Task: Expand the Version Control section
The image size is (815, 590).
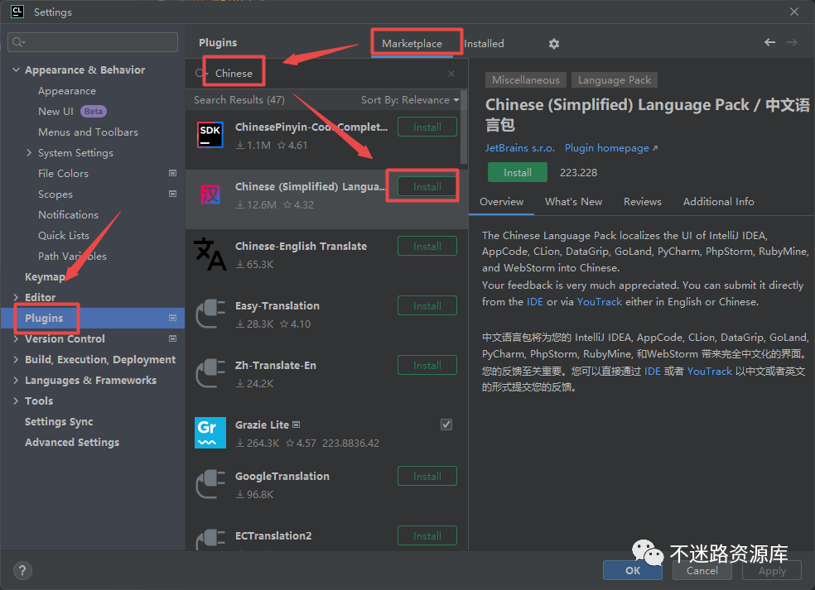Action: pyautogui.click(x=16, y=338)
